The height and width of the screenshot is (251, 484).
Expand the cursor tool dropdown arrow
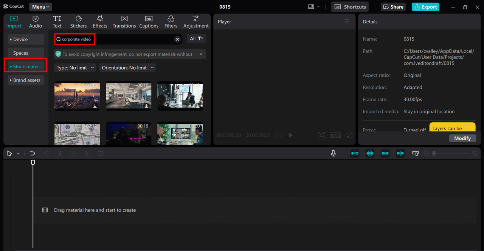pos(18,154)
